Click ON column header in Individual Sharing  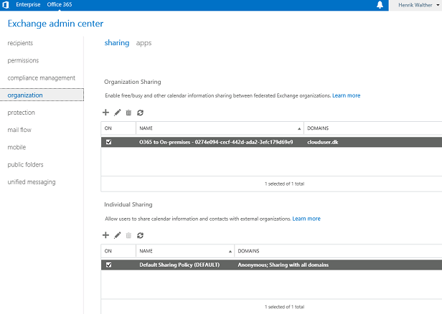pyautogui.click(x=118, y=251)
